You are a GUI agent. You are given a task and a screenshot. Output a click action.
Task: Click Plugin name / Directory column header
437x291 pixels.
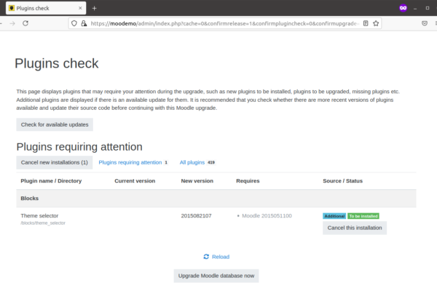point(51,181)
